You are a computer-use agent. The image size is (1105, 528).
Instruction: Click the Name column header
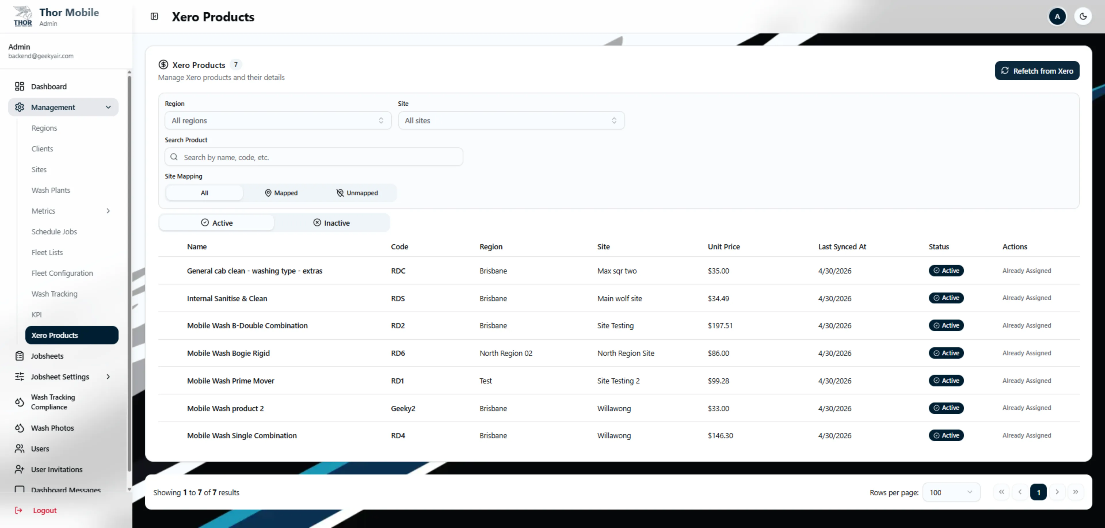pyautogui.click(x=197, y=246)
